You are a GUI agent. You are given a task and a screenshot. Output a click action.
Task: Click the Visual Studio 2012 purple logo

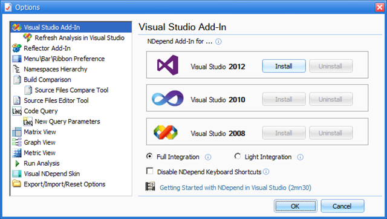167,65
